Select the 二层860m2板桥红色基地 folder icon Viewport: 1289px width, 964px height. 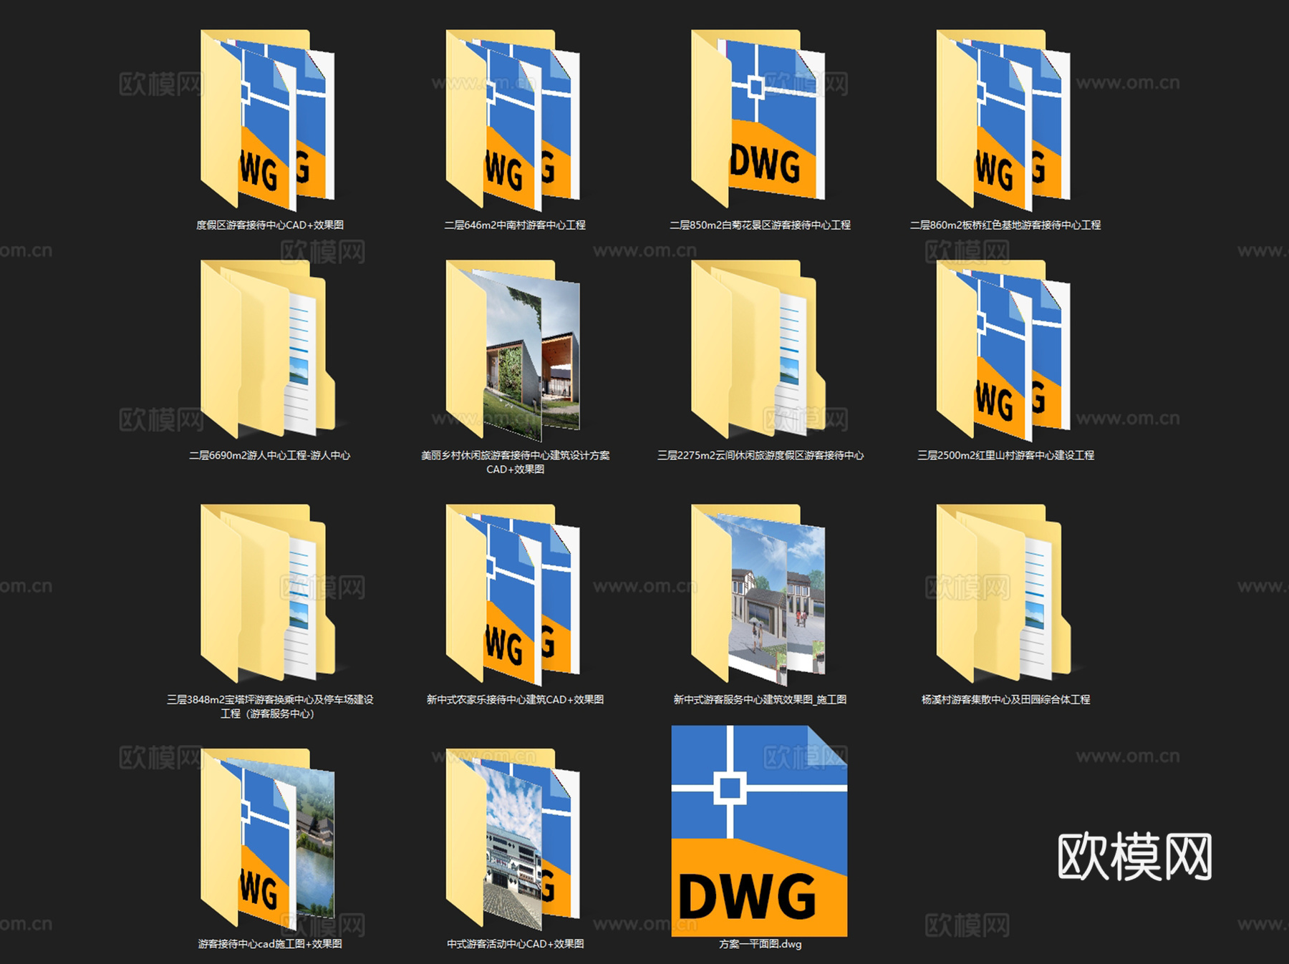click(x=1004, y=120)
